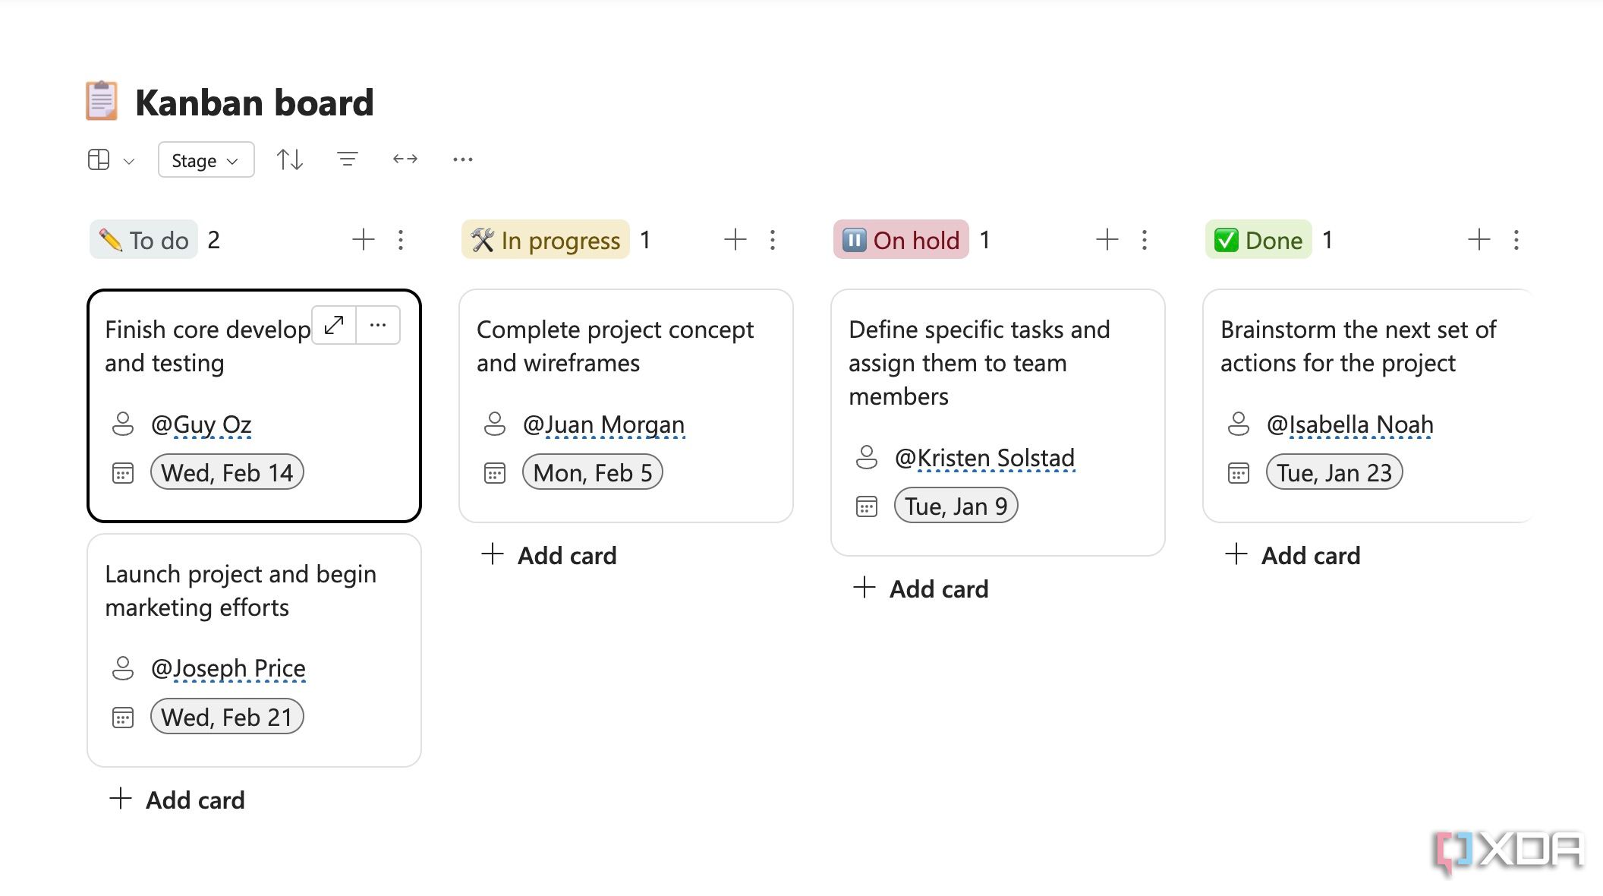The height and width of the screenshot is (896, 1603).
Task: Click Add card under In progress
Action: click(x=550, y=555)
